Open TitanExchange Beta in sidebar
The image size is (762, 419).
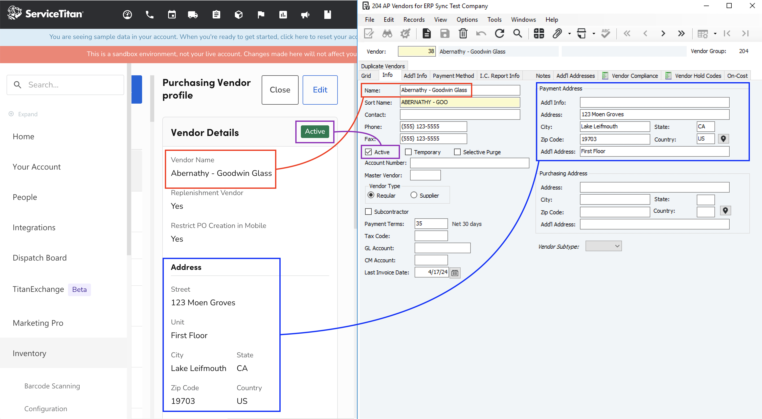coord(52,289)
